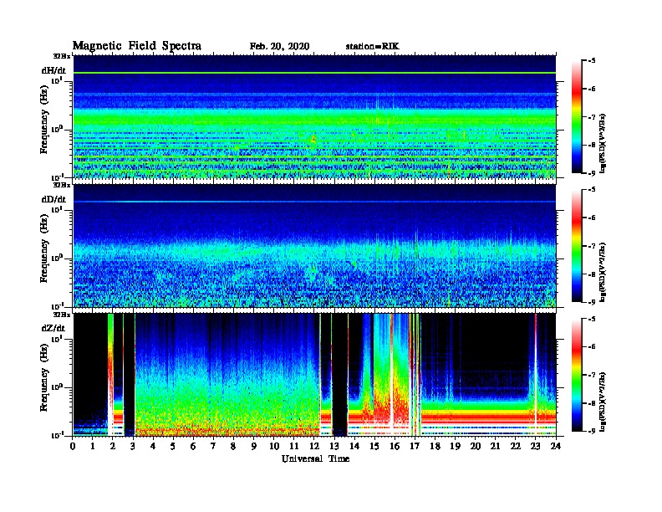Click the 10^1 frequency tick of dZ/dt panel

point(57,338)
